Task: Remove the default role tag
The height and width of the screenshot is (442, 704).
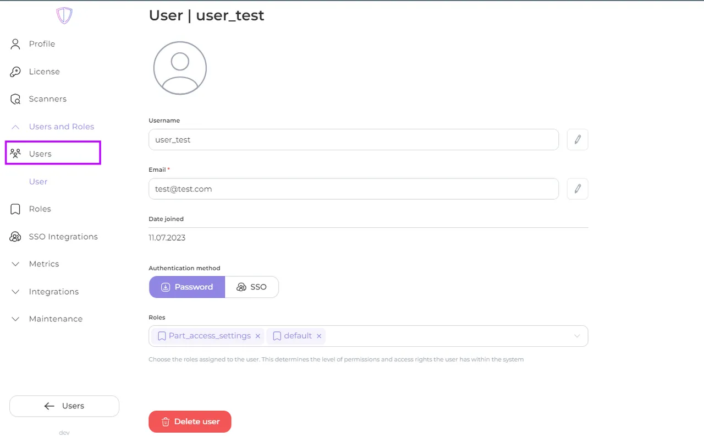Action: (318, 336)
